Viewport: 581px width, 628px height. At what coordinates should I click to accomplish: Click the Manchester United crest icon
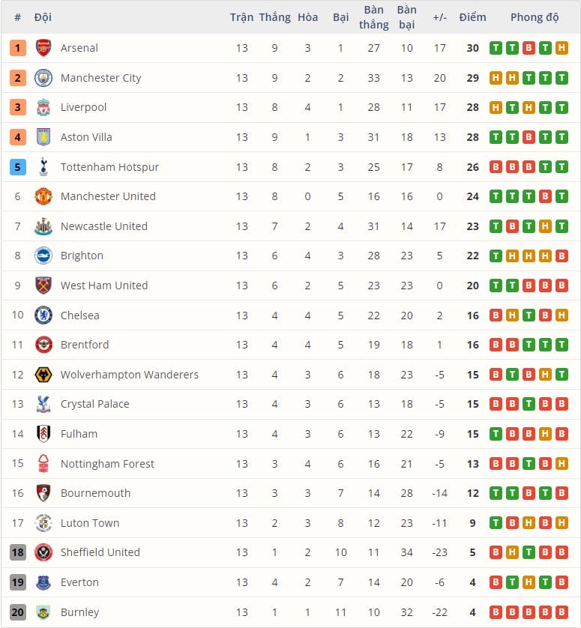coord(43,196)
